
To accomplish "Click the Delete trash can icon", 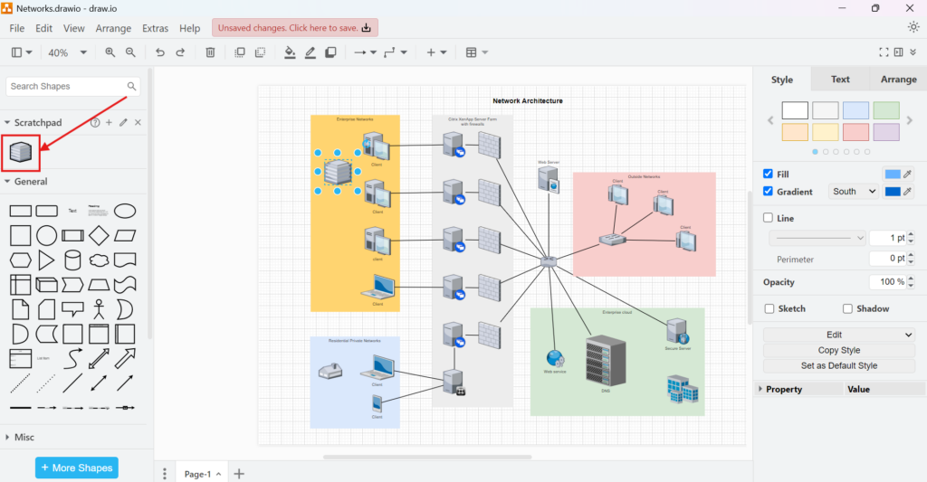I will coord(210,52).
